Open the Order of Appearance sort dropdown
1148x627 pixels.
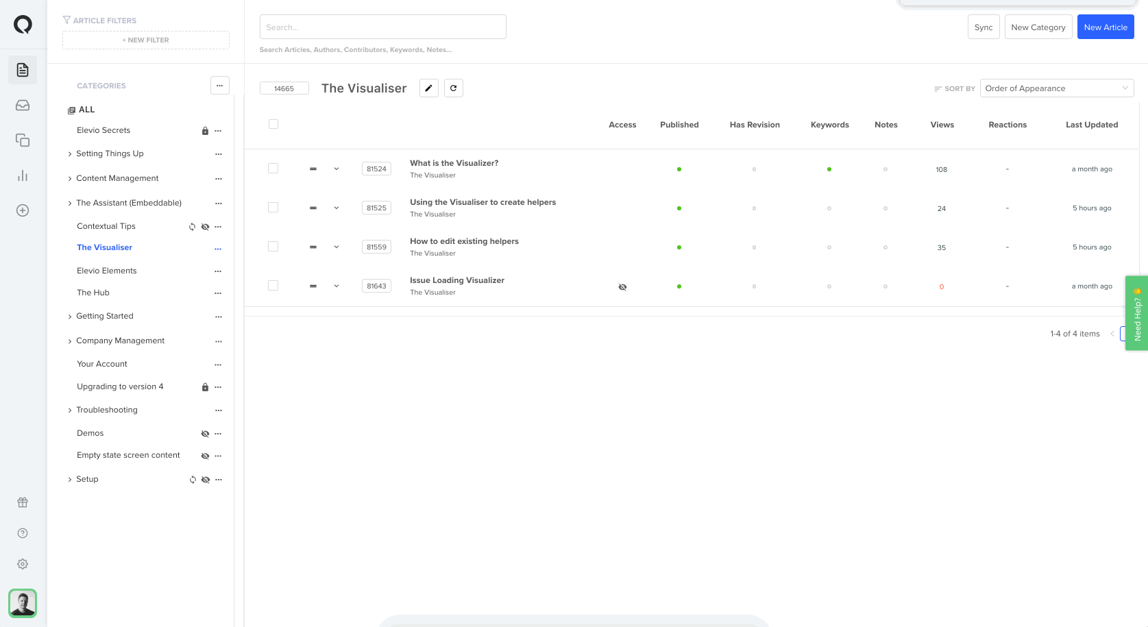1057,88
